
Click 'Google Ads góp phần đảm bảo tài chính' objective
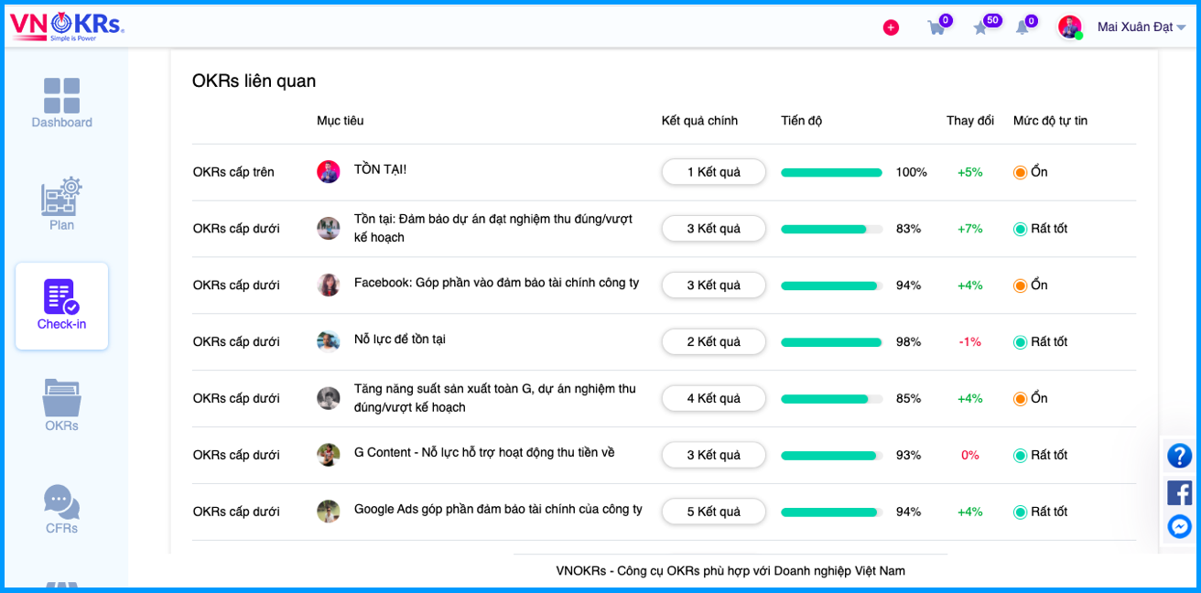click(498, 510)
